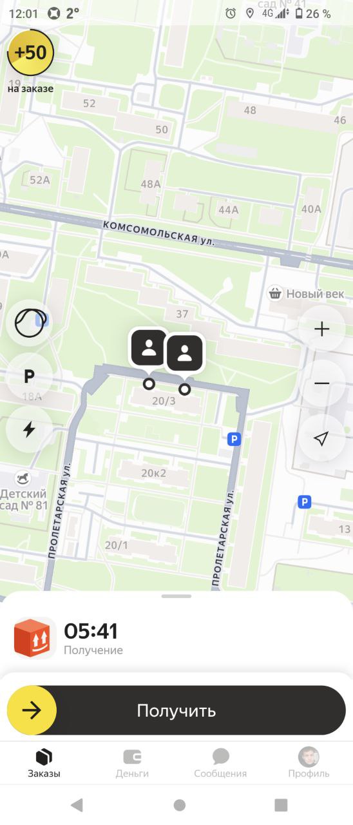The width and height of the screenshot is (353, 825).
Task: Tap the +50 bonus badge
Action: pyautogui.click(x=30, y=53)
